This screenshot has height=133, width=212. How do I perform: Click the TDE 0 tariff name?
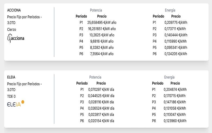pos(11,97)
